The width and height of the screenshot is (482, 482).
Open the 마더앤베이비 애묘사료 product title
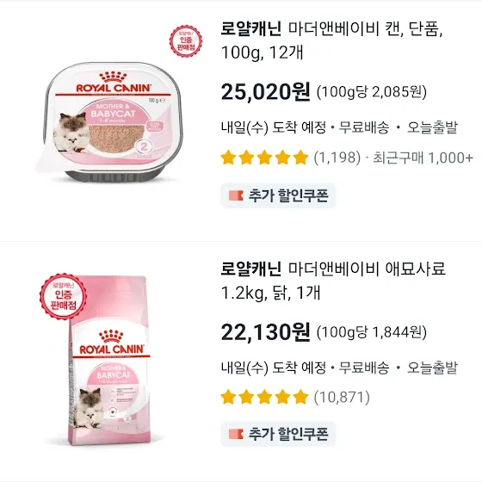click(333, 281)
